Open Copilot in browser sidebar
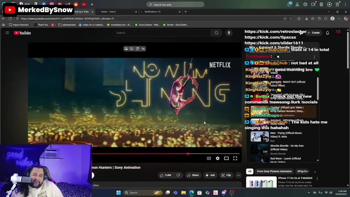The width and height of the screenshot is (350, 197). tap(346, 19)
